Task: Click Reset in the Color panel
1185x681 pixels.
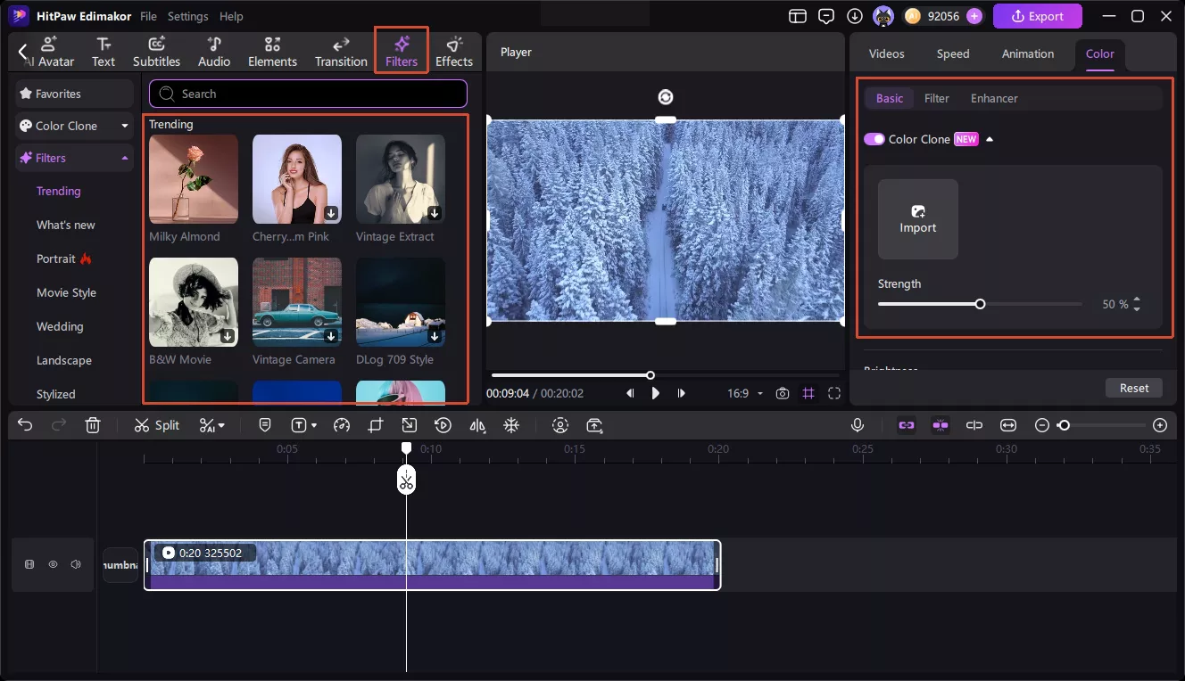Action: pos(1134,388)
